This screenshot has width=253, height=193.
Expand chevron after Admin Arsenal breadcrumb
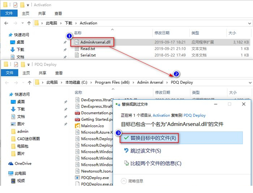[167, 83]
